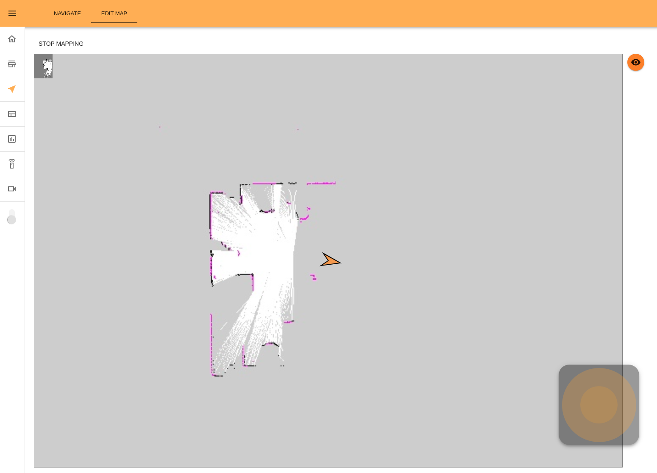This screenshot has width=657, height=473.
Task: Open the store icon in sidebar
Action: point(12,64)
